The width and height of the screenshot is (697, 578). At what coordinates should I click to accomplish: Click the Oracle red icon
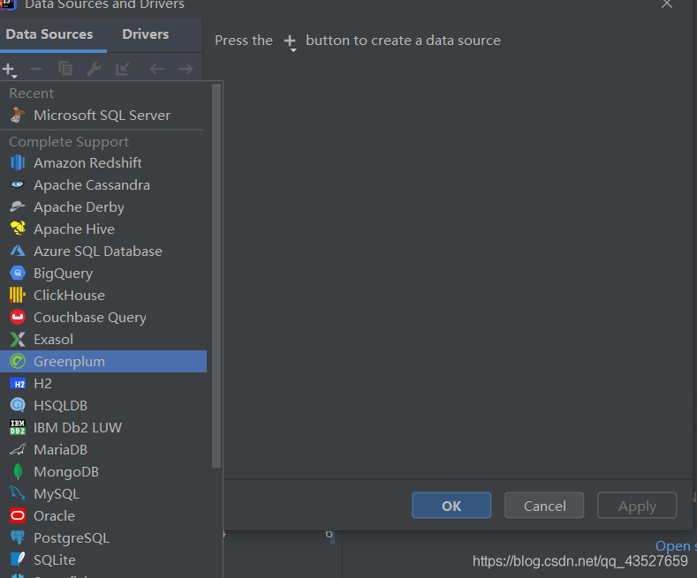click(x=18, y=515)
